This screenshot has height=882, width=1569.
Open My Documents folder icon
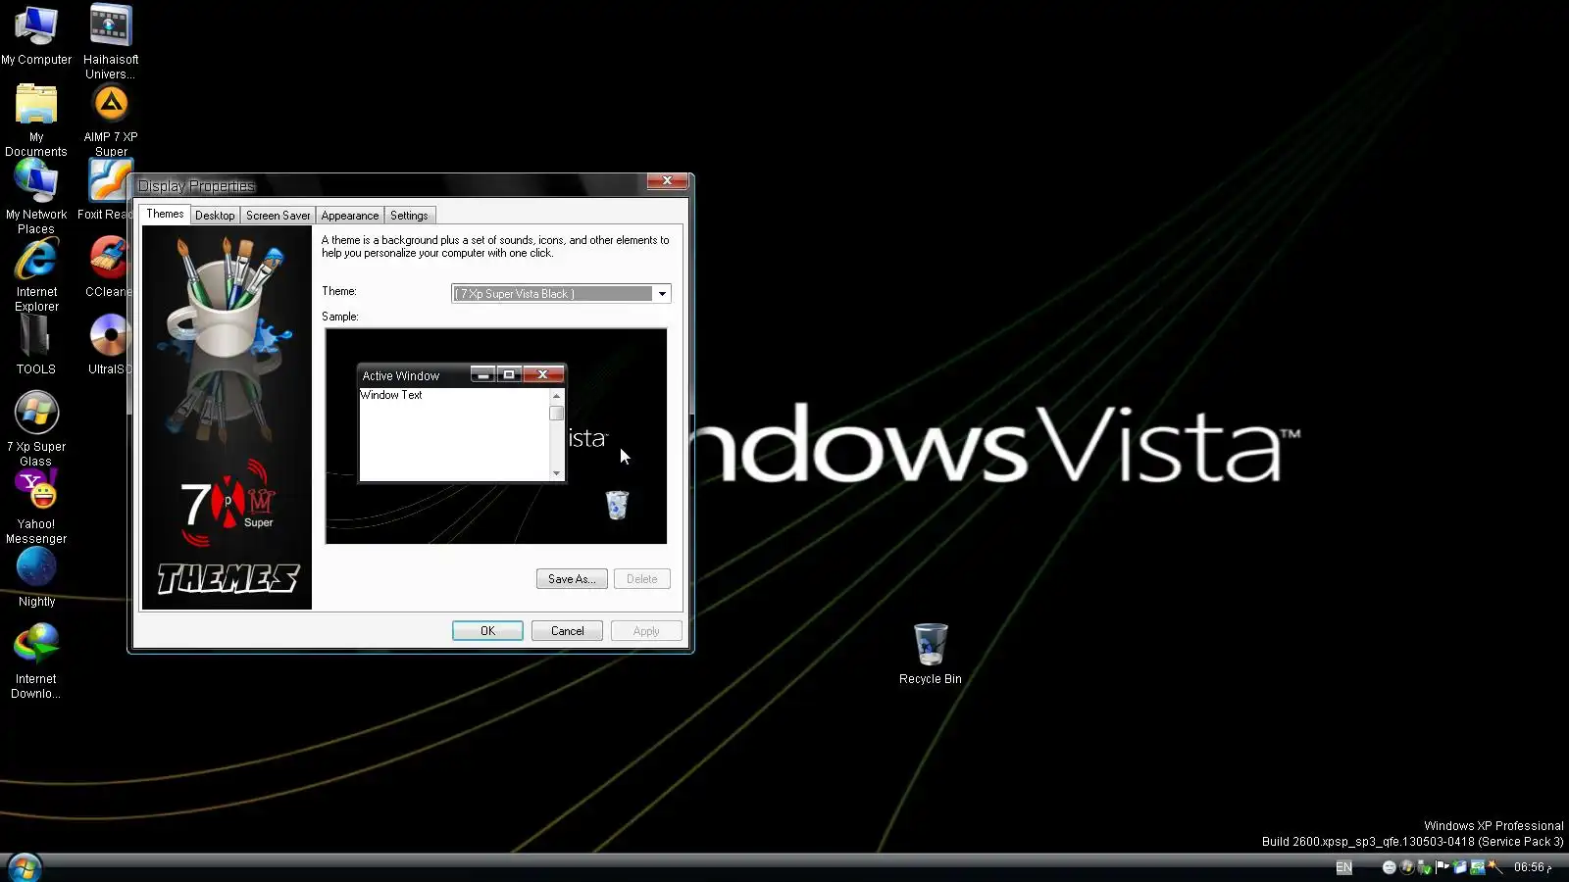click(x=36, y=120)
